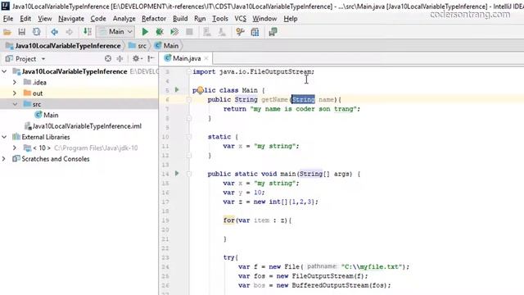Click the Synchronize toolbar icon
The height and width of the screenshot is (295, 524).
pos(36,32)
